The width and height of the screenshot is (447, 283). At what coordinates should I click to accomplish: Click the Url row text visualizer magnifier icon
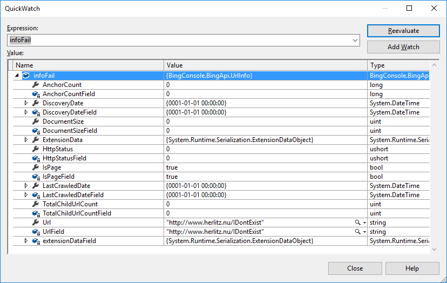tap(357, 223)
